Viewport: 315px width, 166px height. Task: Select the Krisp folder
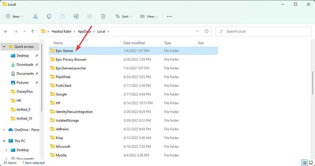coord(133,138)
